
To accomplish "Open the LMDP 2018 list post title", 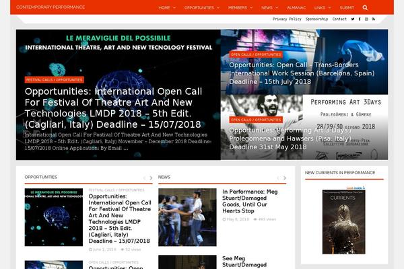I will [120, 219].
